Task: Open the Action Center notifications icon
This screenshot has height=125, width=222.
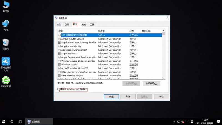Action: pos(218,122)
